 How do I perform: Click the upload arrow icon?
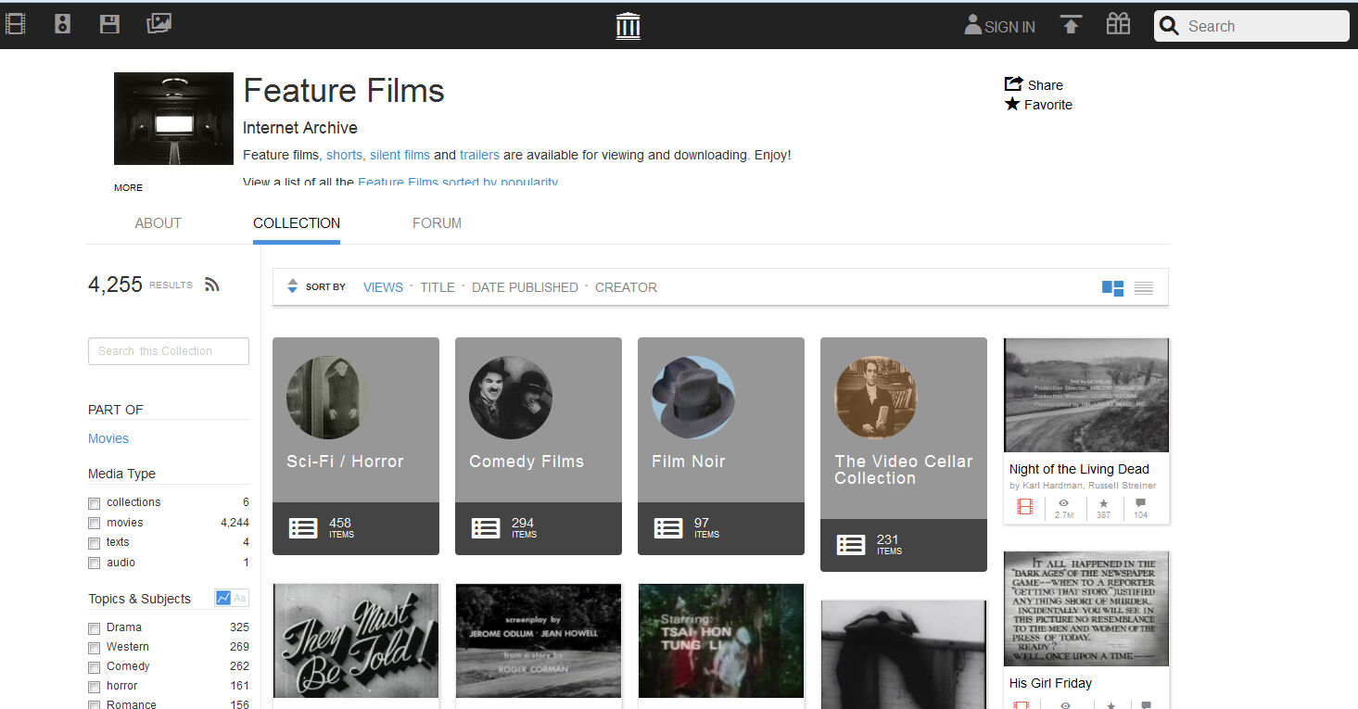[x=1071, y=25]
